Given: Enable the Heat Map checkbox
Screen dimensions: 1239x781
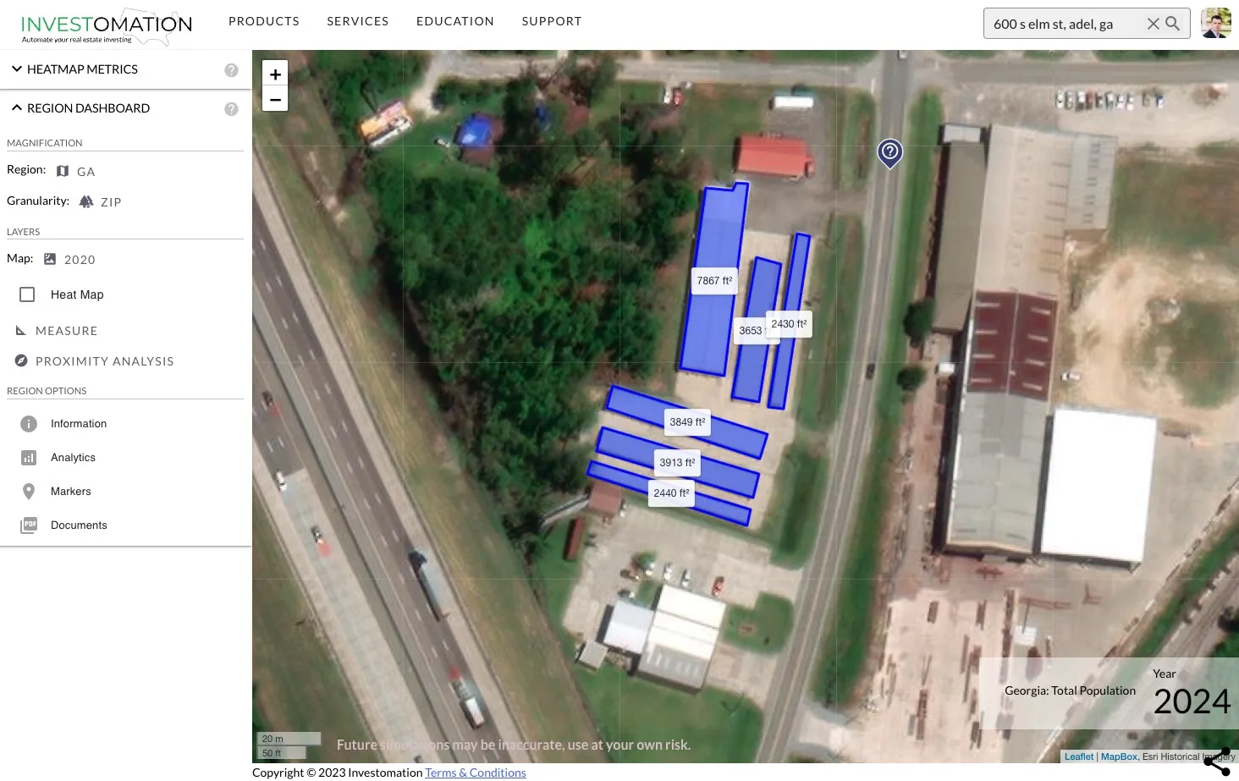Looking at the screenshot, I should point(27,294).
